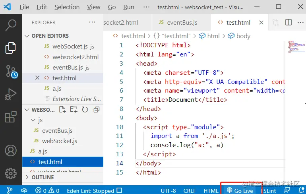The width and height of the screenshot is (306, 194).
Task: Change CRLF end of line sequence
Action: pos(190,191)
